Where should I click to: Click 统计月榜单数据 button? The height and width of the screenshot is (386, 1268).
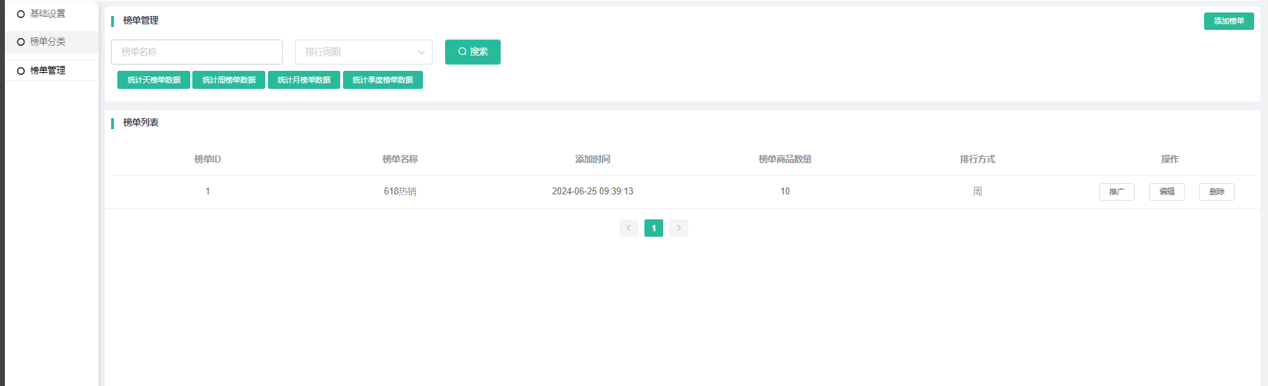click(x=303, y=80)
